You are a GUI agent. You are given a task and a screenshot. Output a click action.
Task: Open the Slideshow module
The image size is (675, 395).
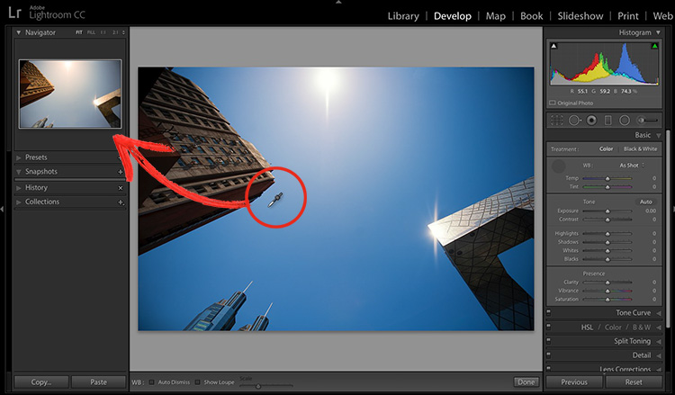580,16
